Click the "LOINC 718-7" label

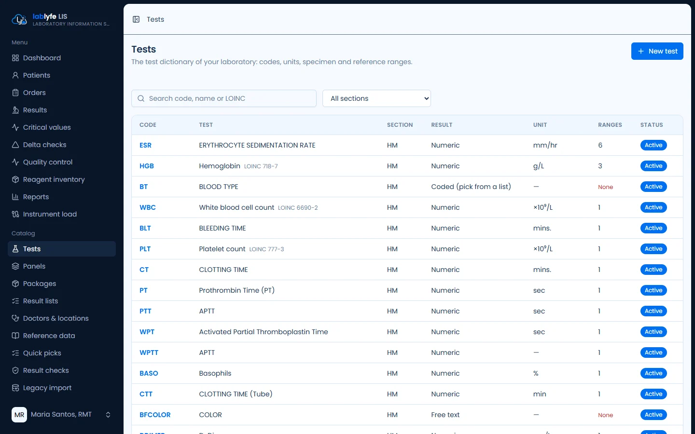(261, 166)
